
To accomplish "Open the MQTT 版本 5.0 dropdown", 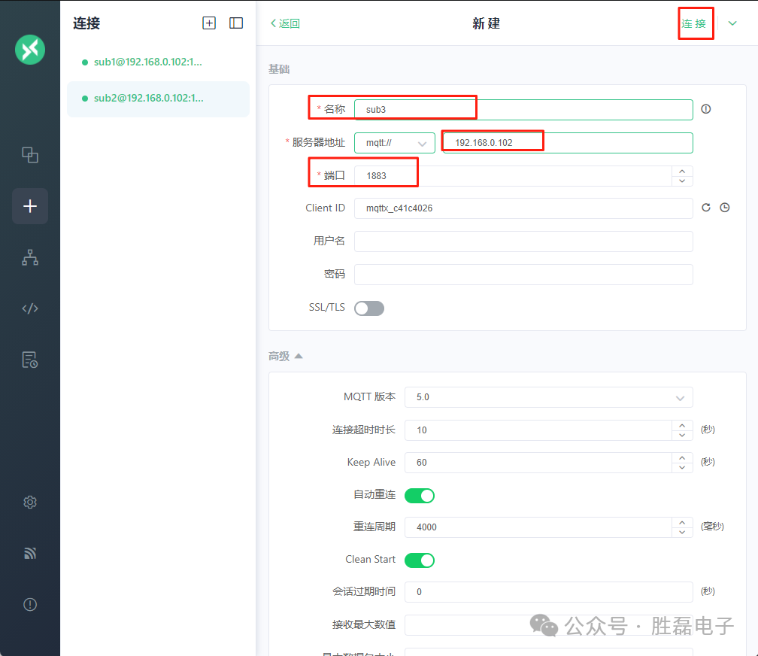I will pyautogui.click(x=549, y=397).
